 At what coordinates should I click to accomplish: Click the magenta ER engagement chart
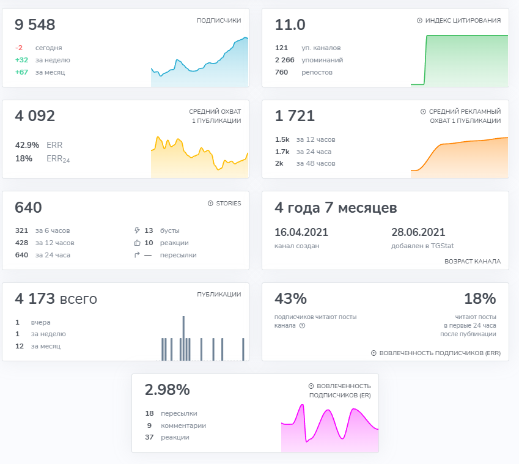(x=329, y=428)
